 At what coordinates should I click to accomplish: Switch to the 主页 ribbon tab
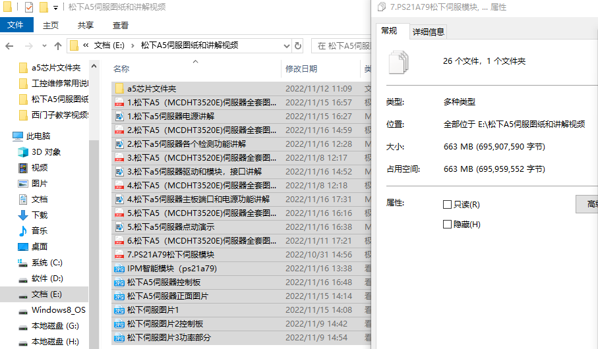click(51, 26)
